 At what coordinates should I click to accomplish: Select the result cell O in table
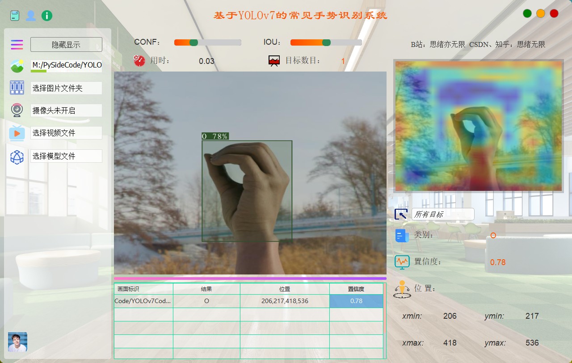[206, 301]
